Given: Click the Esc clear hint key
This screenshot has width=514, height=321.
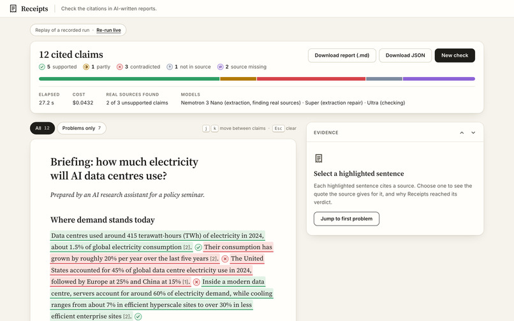Looking at the screenshot, I should (x=278, y=129).
